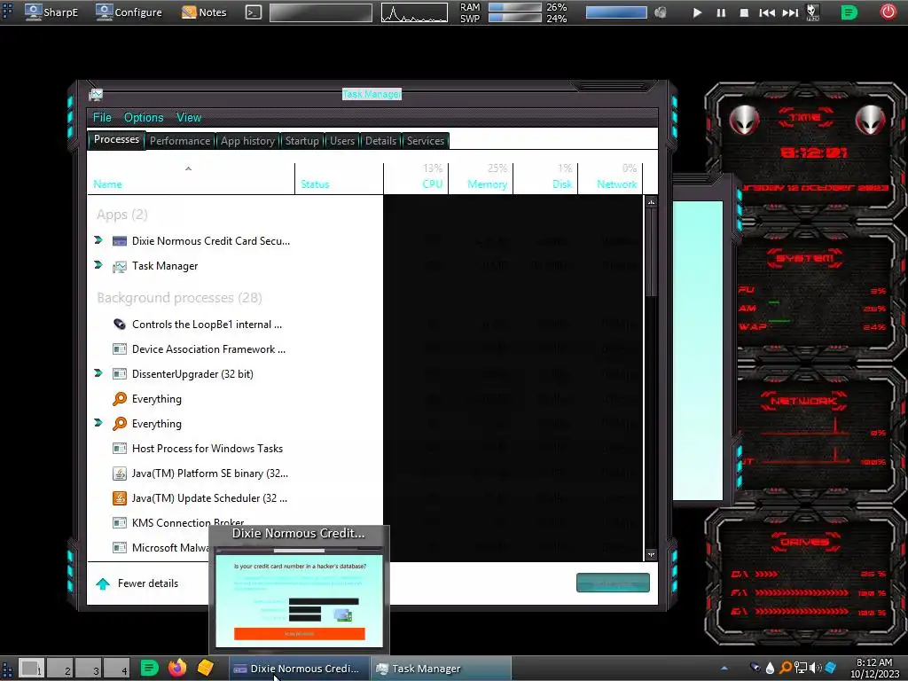908x681 pixels.
Task: Expand Dixie Normous Credit Card Secu... row
Action: pyautogui.click(x=98, y=240)
